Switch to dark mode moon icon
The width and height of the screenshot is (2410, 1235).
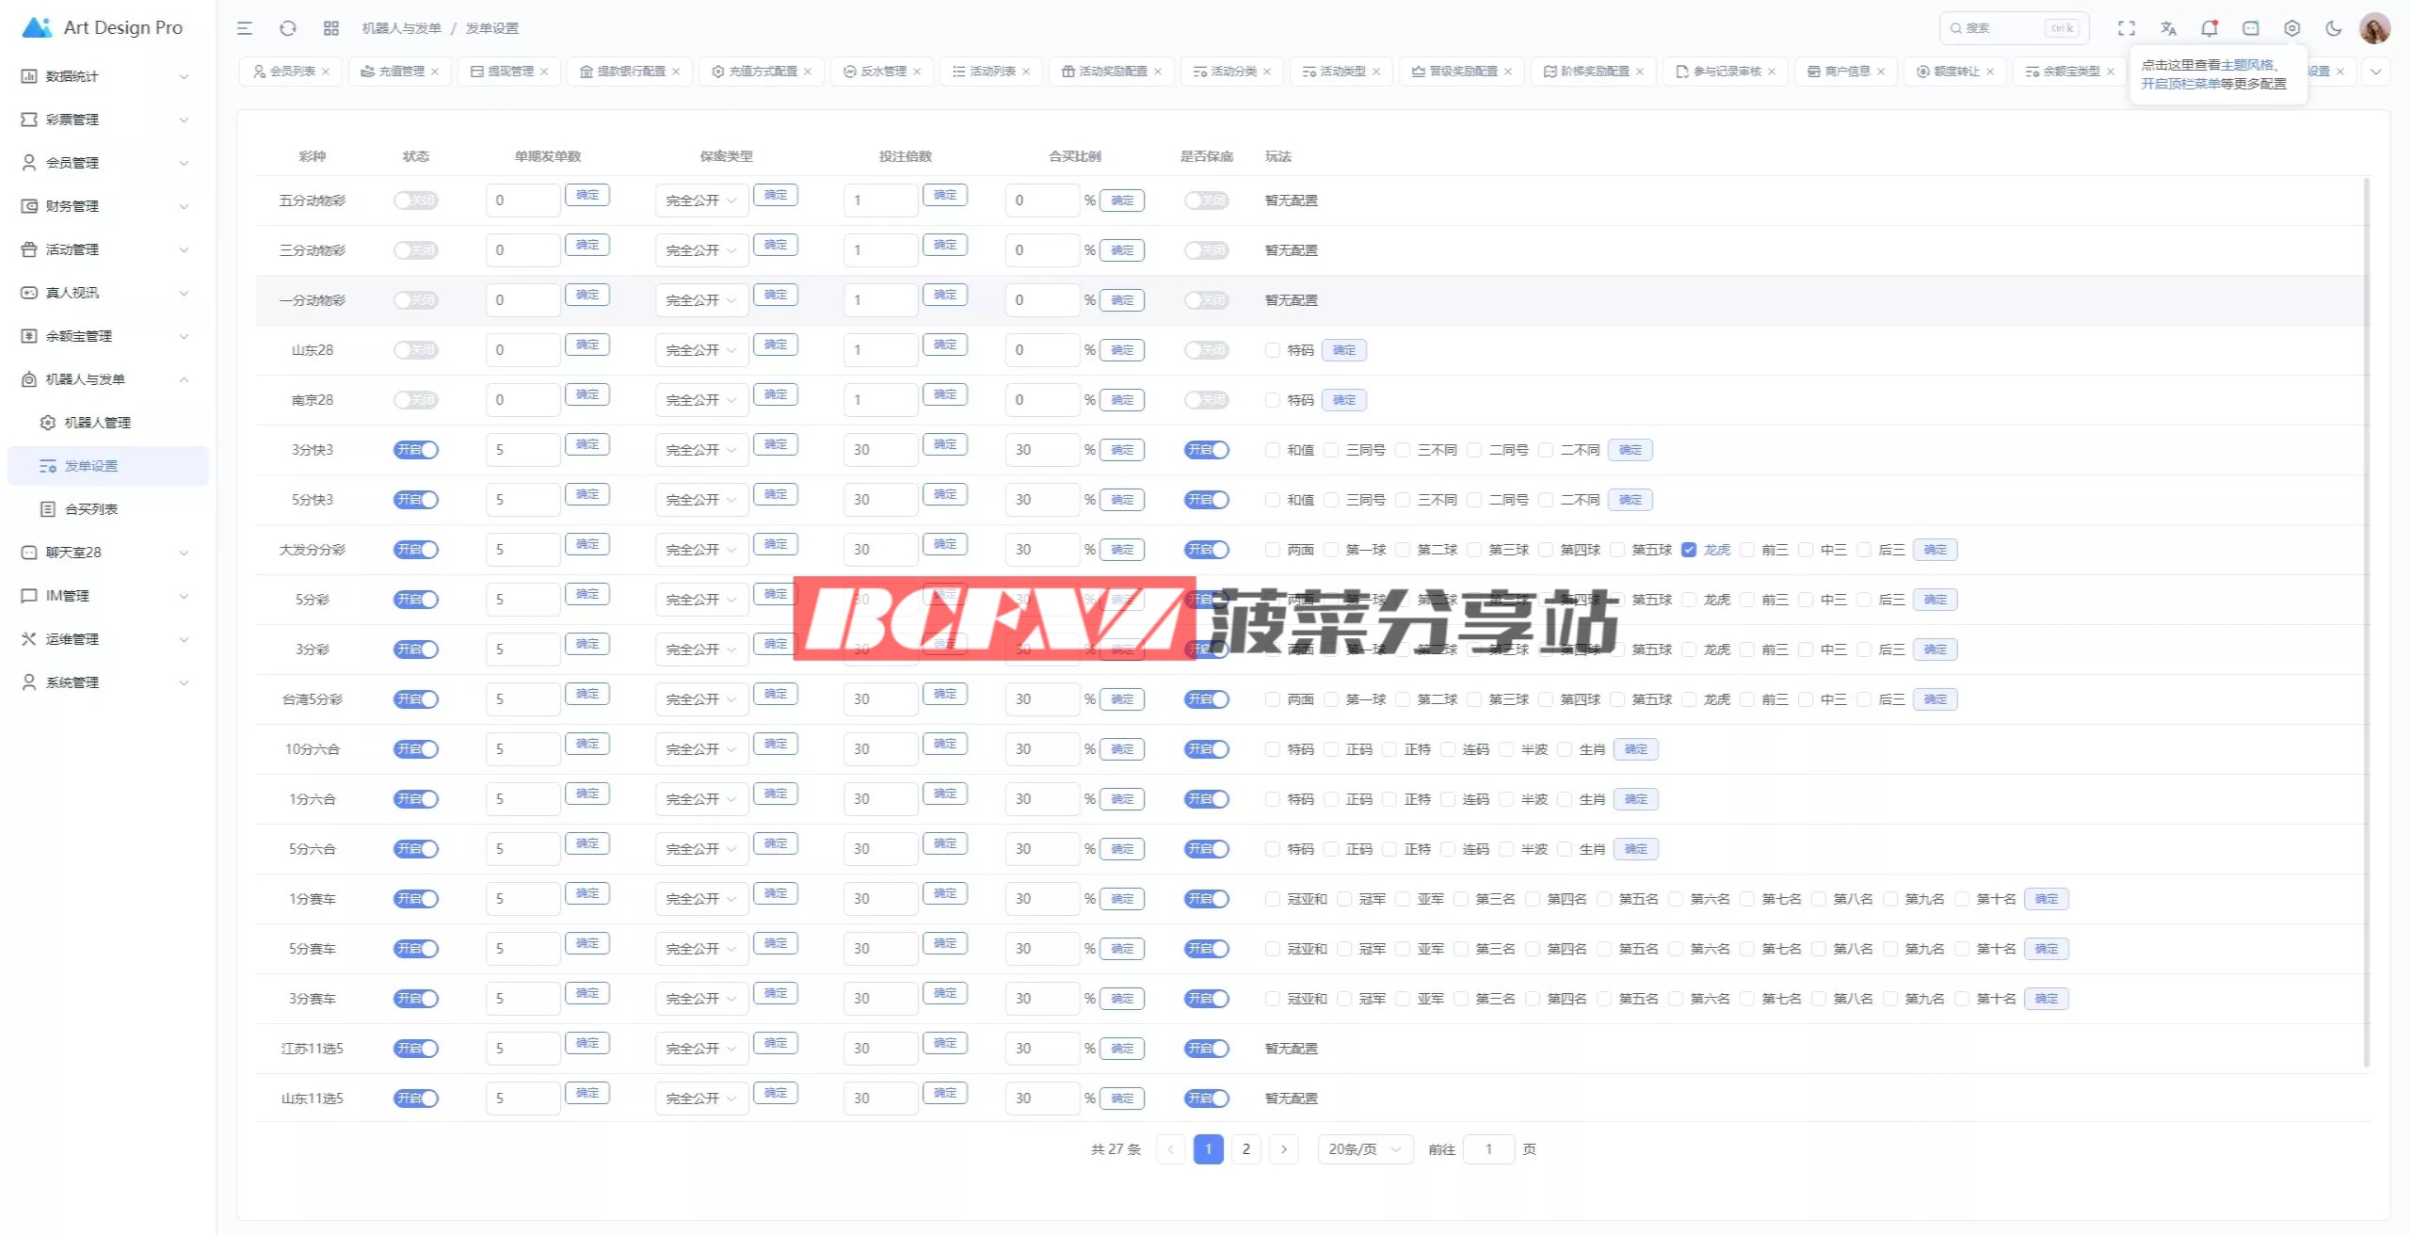[x=2334, y=28]
